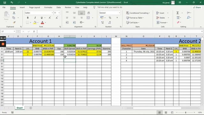Click Tell me what you want to do
The height and width of the screenshot is (115, 204).
[x=110, y=7]
